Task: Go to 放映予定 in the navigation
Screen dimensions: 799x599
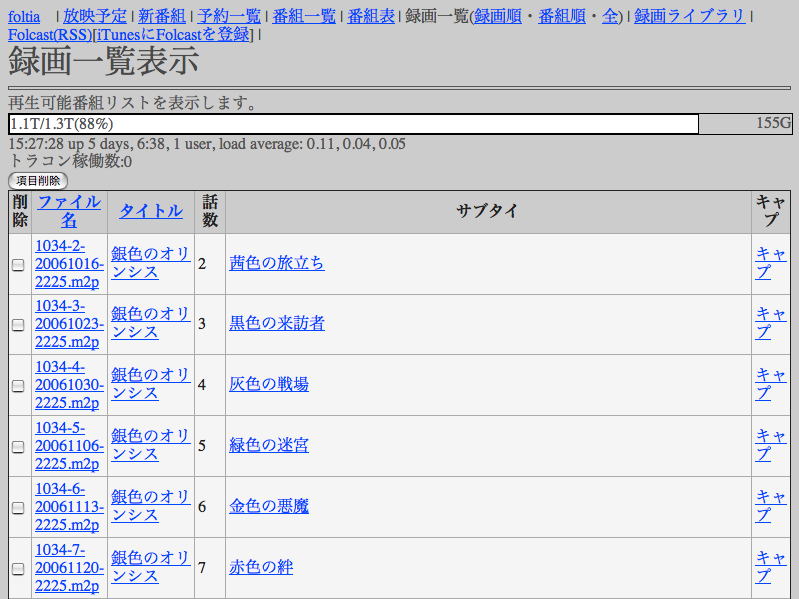Action: point(94,16)
